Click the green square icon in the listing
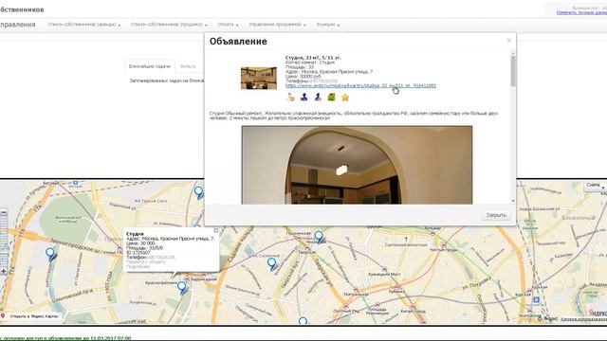 (331, 97)
